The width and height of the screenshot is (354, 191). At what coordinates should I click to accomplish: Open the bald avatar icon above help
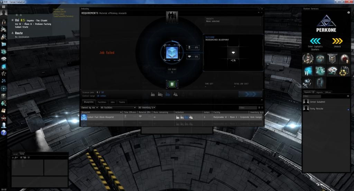click(3, 125)
